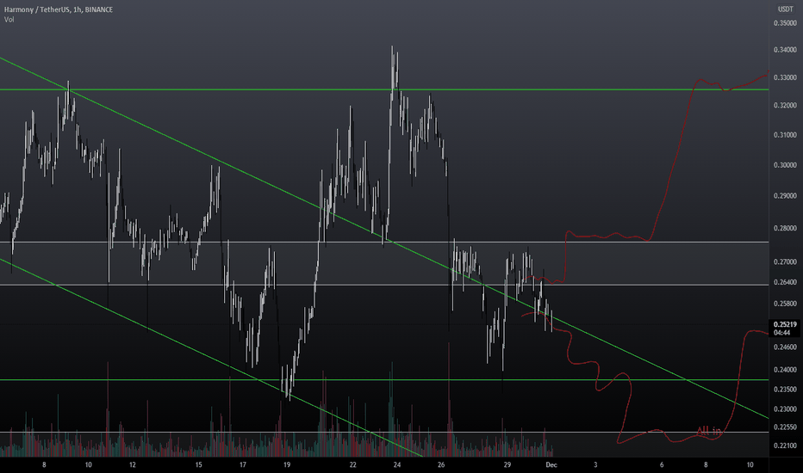
Task: Click date 26 on the time axis
Action: pyautogui.click(x=441, y=464)
